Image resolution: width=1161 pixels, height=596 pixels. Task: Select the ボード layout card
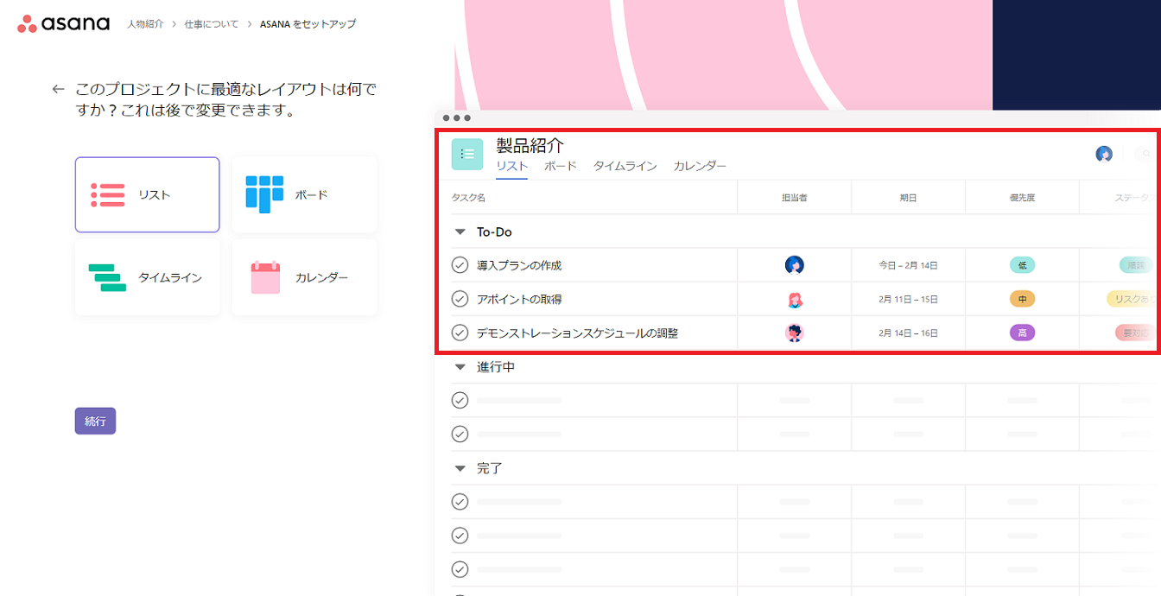click(304, 194)
